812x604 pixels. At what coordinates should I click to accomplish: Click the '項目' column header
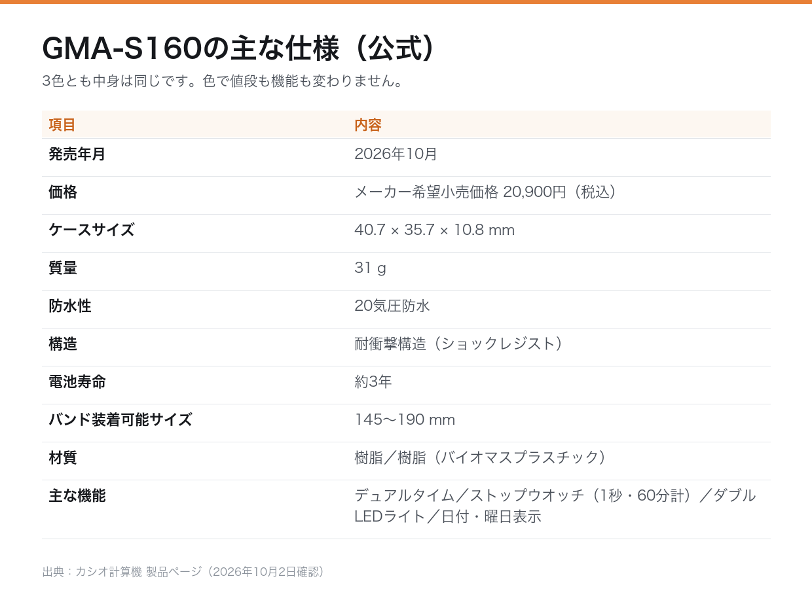(x=62, y=124)
